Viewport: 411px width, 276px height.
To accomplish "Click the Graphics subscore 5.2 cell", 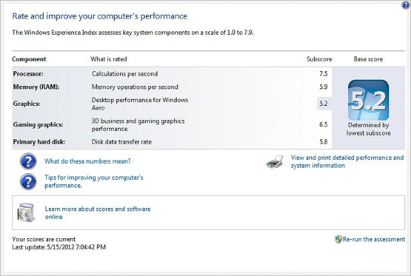I will tap(323, 103).
